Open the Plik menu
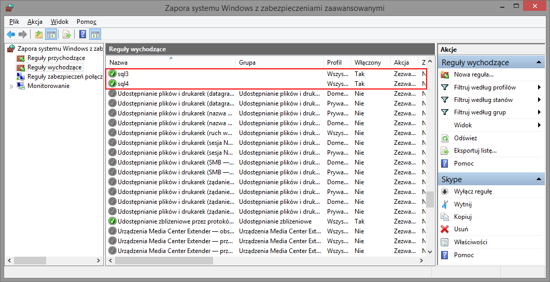 point(15,22)
